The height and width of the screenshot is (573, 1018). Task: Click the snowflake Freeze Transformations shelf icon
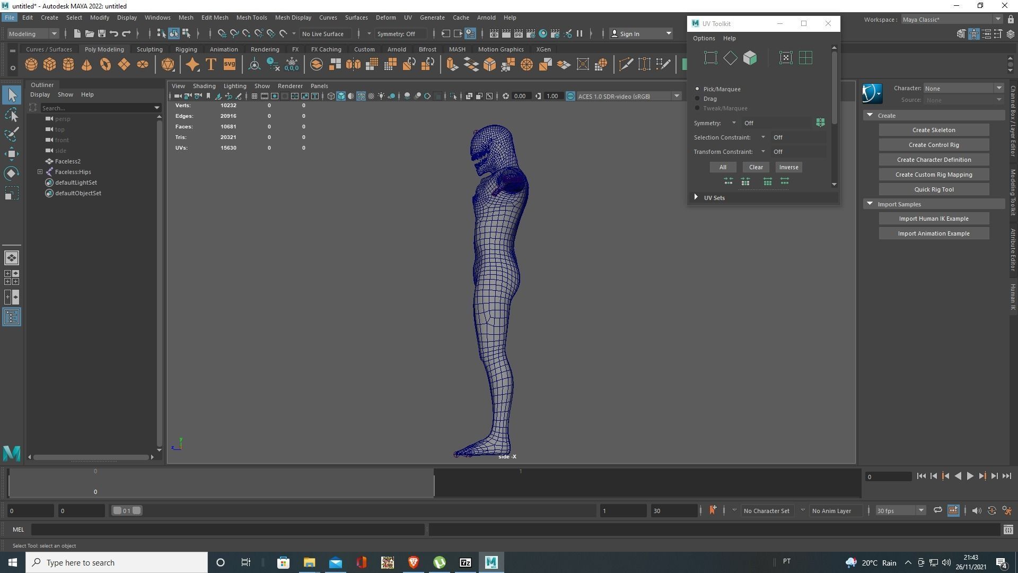click(x=292, y=65)
